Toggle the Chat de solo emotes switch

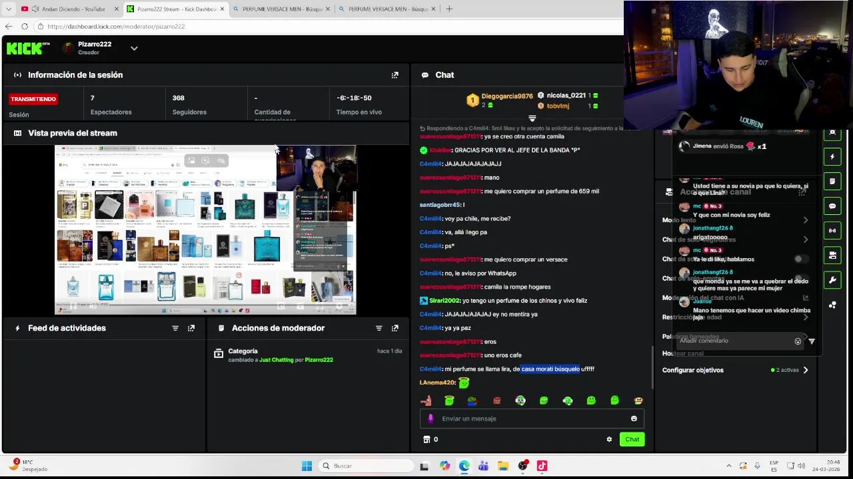tap(801, 278)
